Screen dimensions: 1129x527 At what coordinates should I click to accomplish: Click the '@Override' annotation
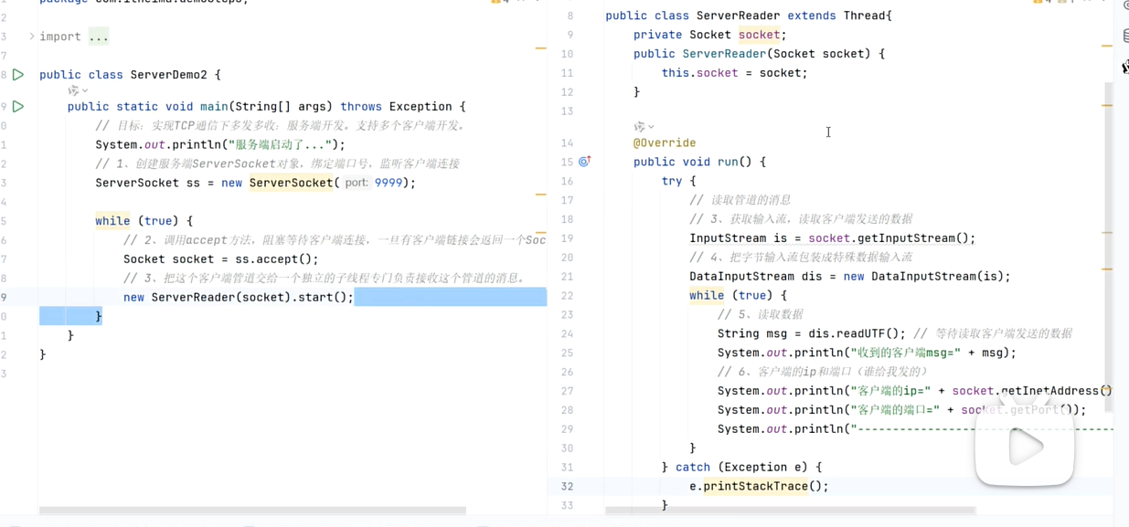point(665,142)
